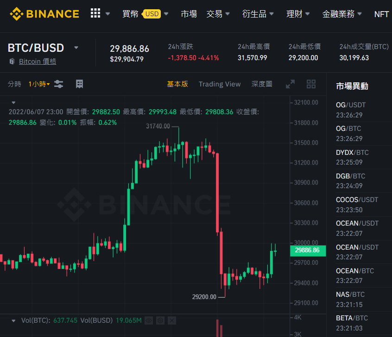This screenshot has width=392, height=337.
Task: Switch to the 深度圖 tab
Action: click(x=262, y=84)
